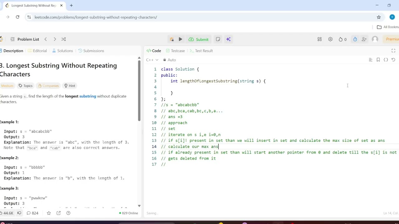The width and height of the screenshot is (399, 224).
Task: Click the share icon below description
Action: (x=59, y=213)
